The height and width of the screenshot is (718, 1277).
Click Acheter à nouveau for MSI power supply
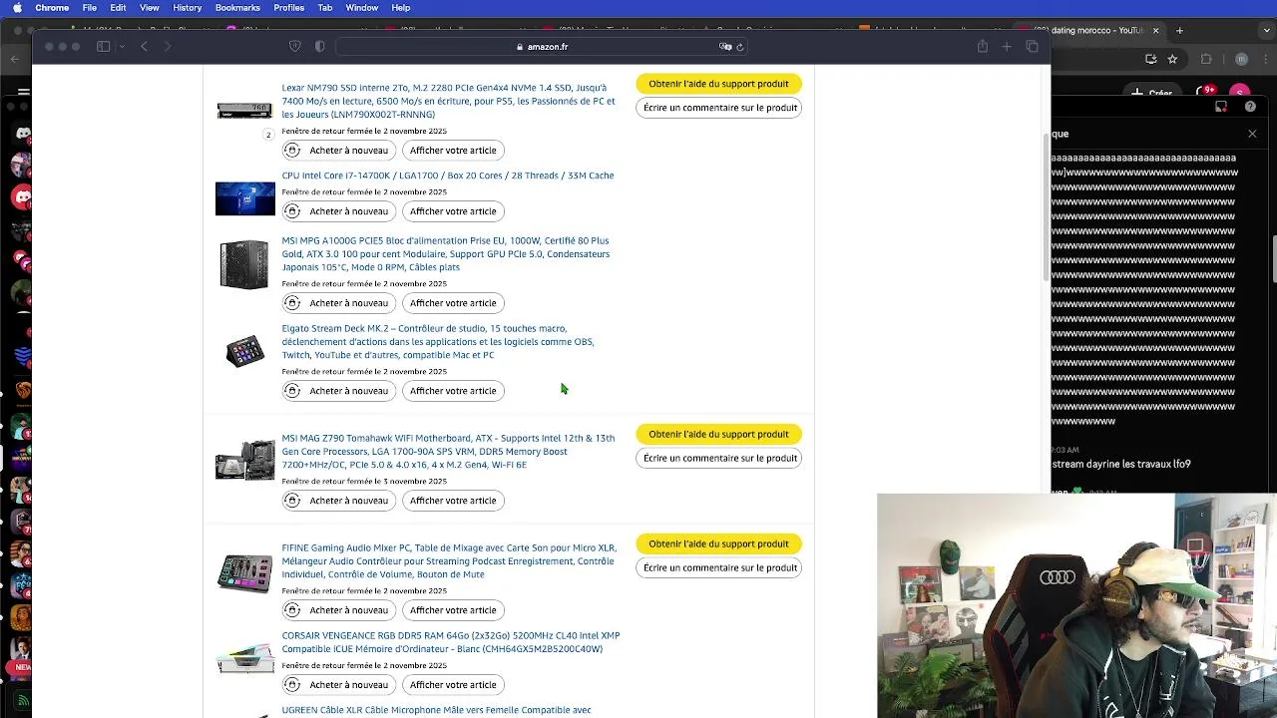tap(337, 303)
